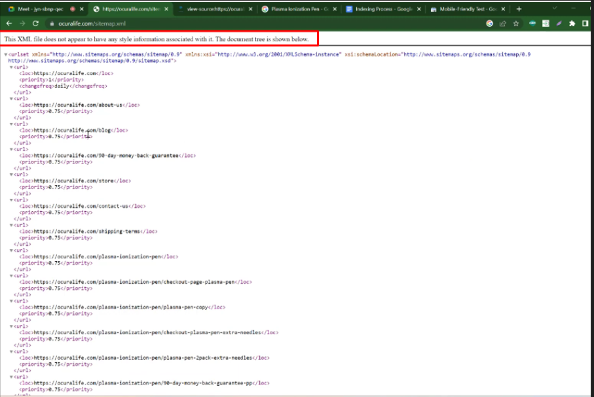Click the ocuralife.com/blog loc text

(72, 130)
